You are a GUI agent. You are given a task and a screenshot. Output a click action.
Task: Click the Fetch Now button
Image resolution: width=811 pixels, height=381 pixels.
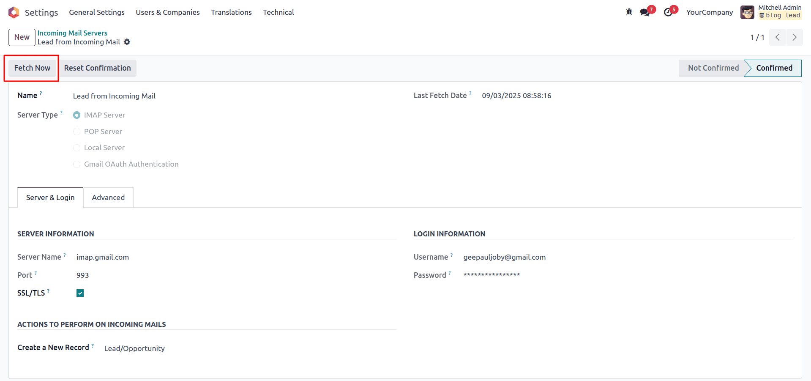tap(32, 68)
